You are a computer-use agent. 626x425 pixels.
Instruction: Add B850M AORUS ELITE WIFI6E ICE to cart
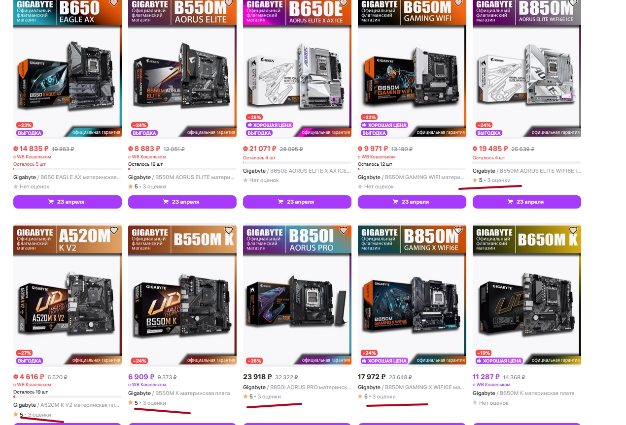[527, 202]
